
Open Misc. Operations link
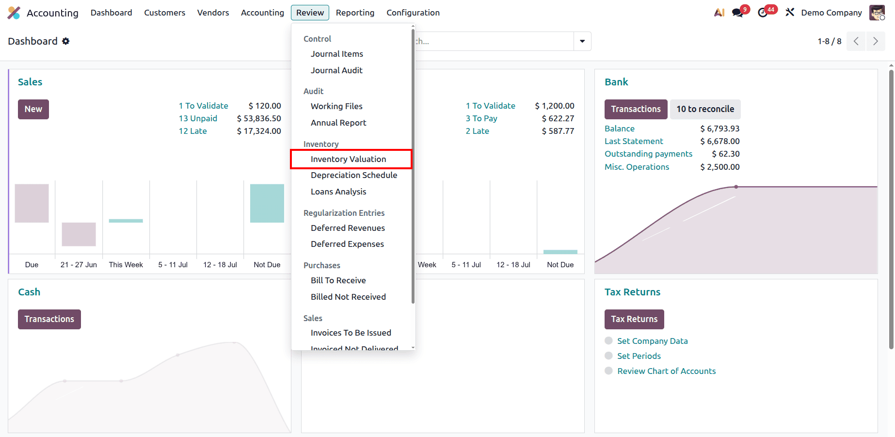[637, 167]
